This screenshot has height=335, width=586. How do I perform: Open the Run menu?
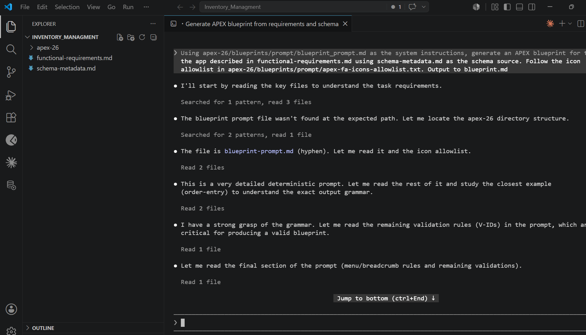pos(128,7)
